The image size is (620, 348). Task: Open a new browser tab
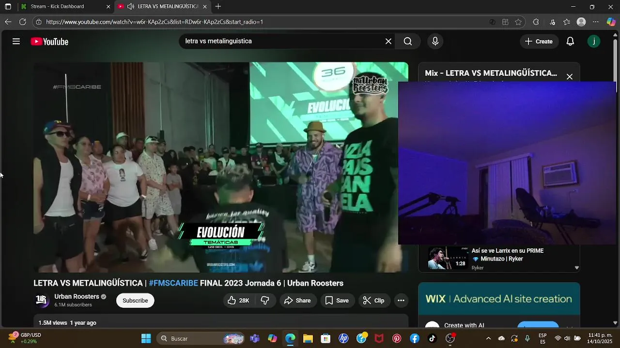pos(218,7)
